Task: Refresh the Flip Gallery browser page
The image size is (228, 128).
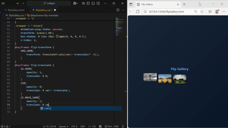Action: (x=138, y=12)
